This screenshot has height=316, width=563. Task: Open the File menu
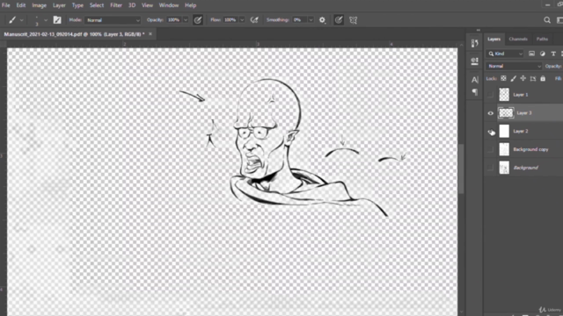[x=6, y=5]
